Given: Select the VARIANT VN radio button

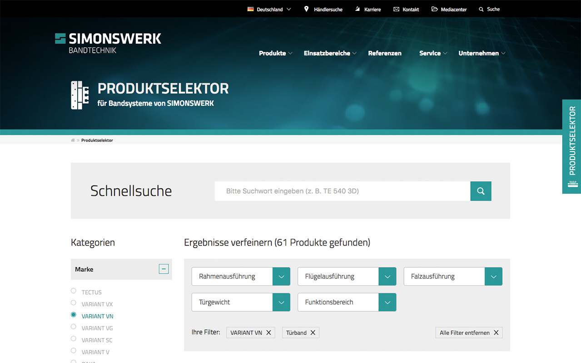Looking at the screenshot, I should pyautogui.click(x=74, y=314).
